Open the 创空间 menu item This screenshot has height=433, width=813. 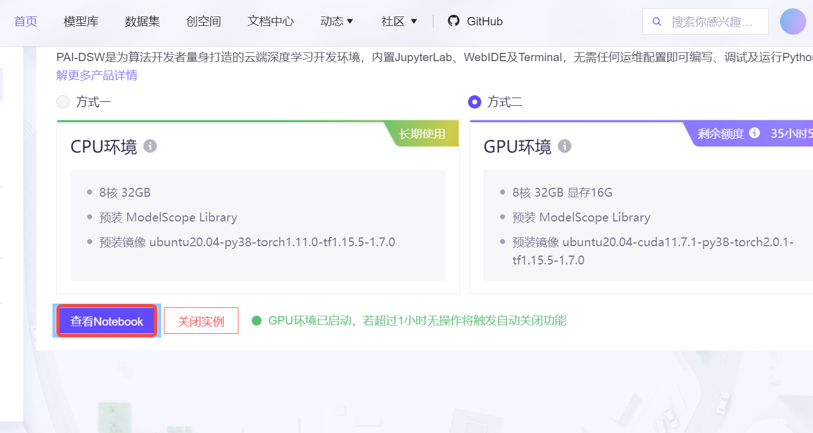[204, 21]
